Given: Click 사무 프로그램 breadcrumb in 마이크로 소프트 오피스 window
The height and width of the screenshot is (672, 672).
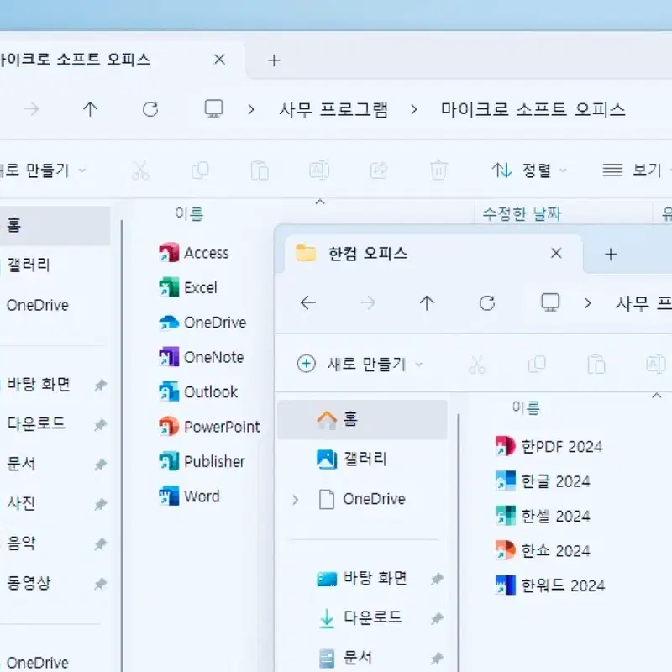Looking at the screenshot, I should (333, 110).
